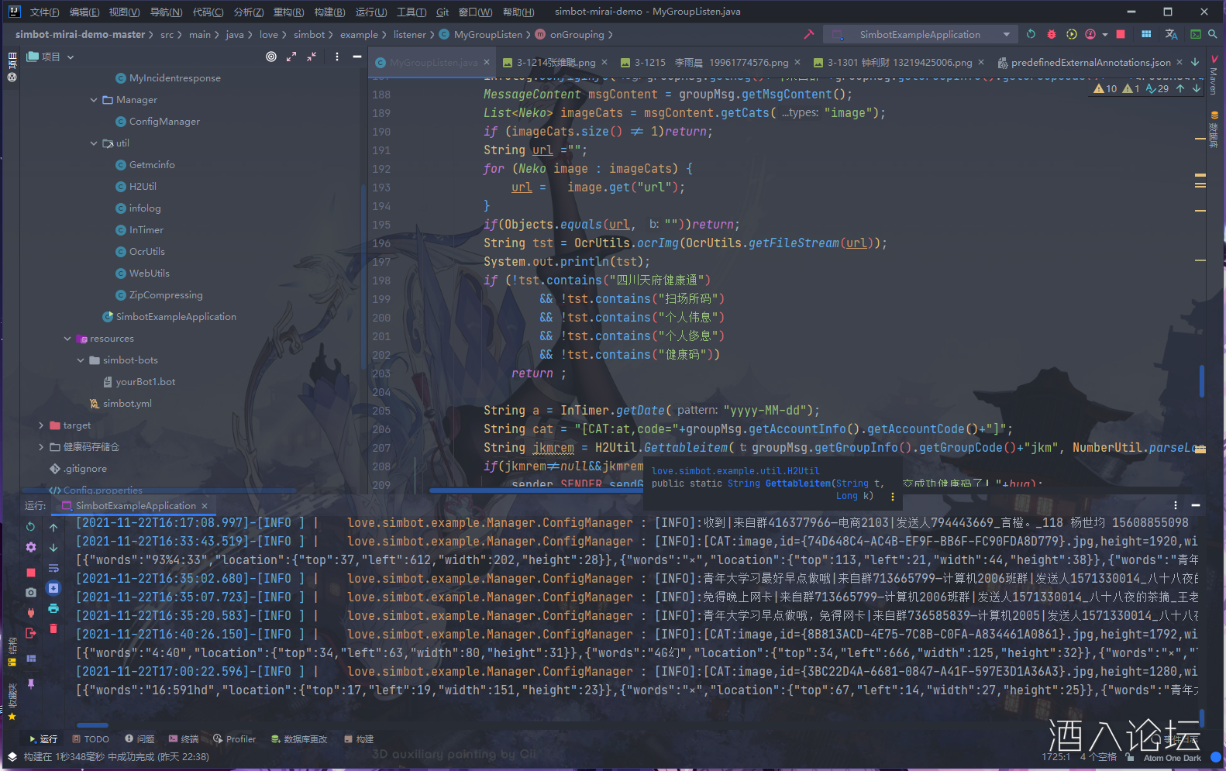The width and height of the screenshot is (1226, 771).
Task: Toggle pin tab icon in run panel
Action: click(31, 683)
